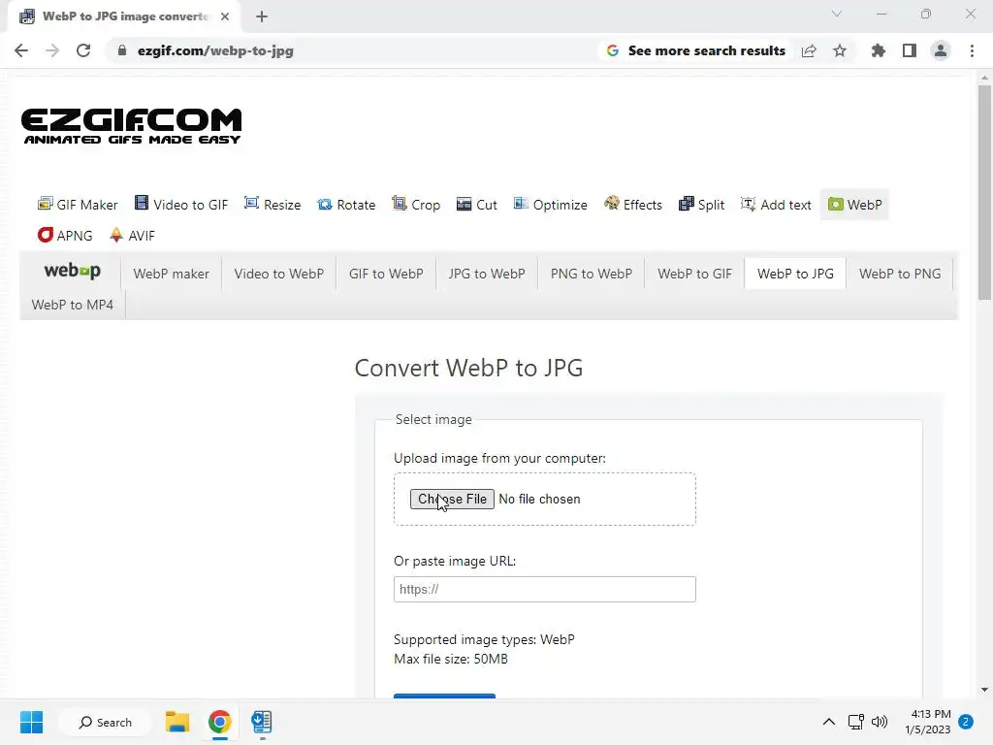Click 'Max file size: 50MB' text

[x=451, y=659]
